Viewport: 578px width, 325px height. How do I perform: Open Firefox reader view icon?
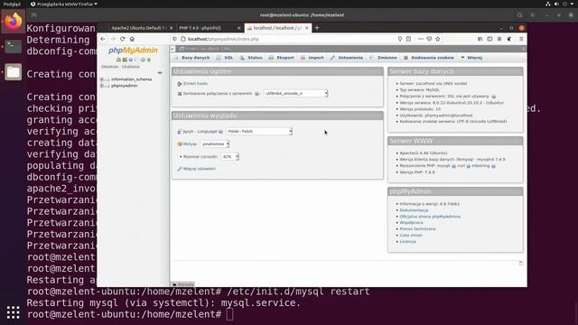click(x=408, y=39)
